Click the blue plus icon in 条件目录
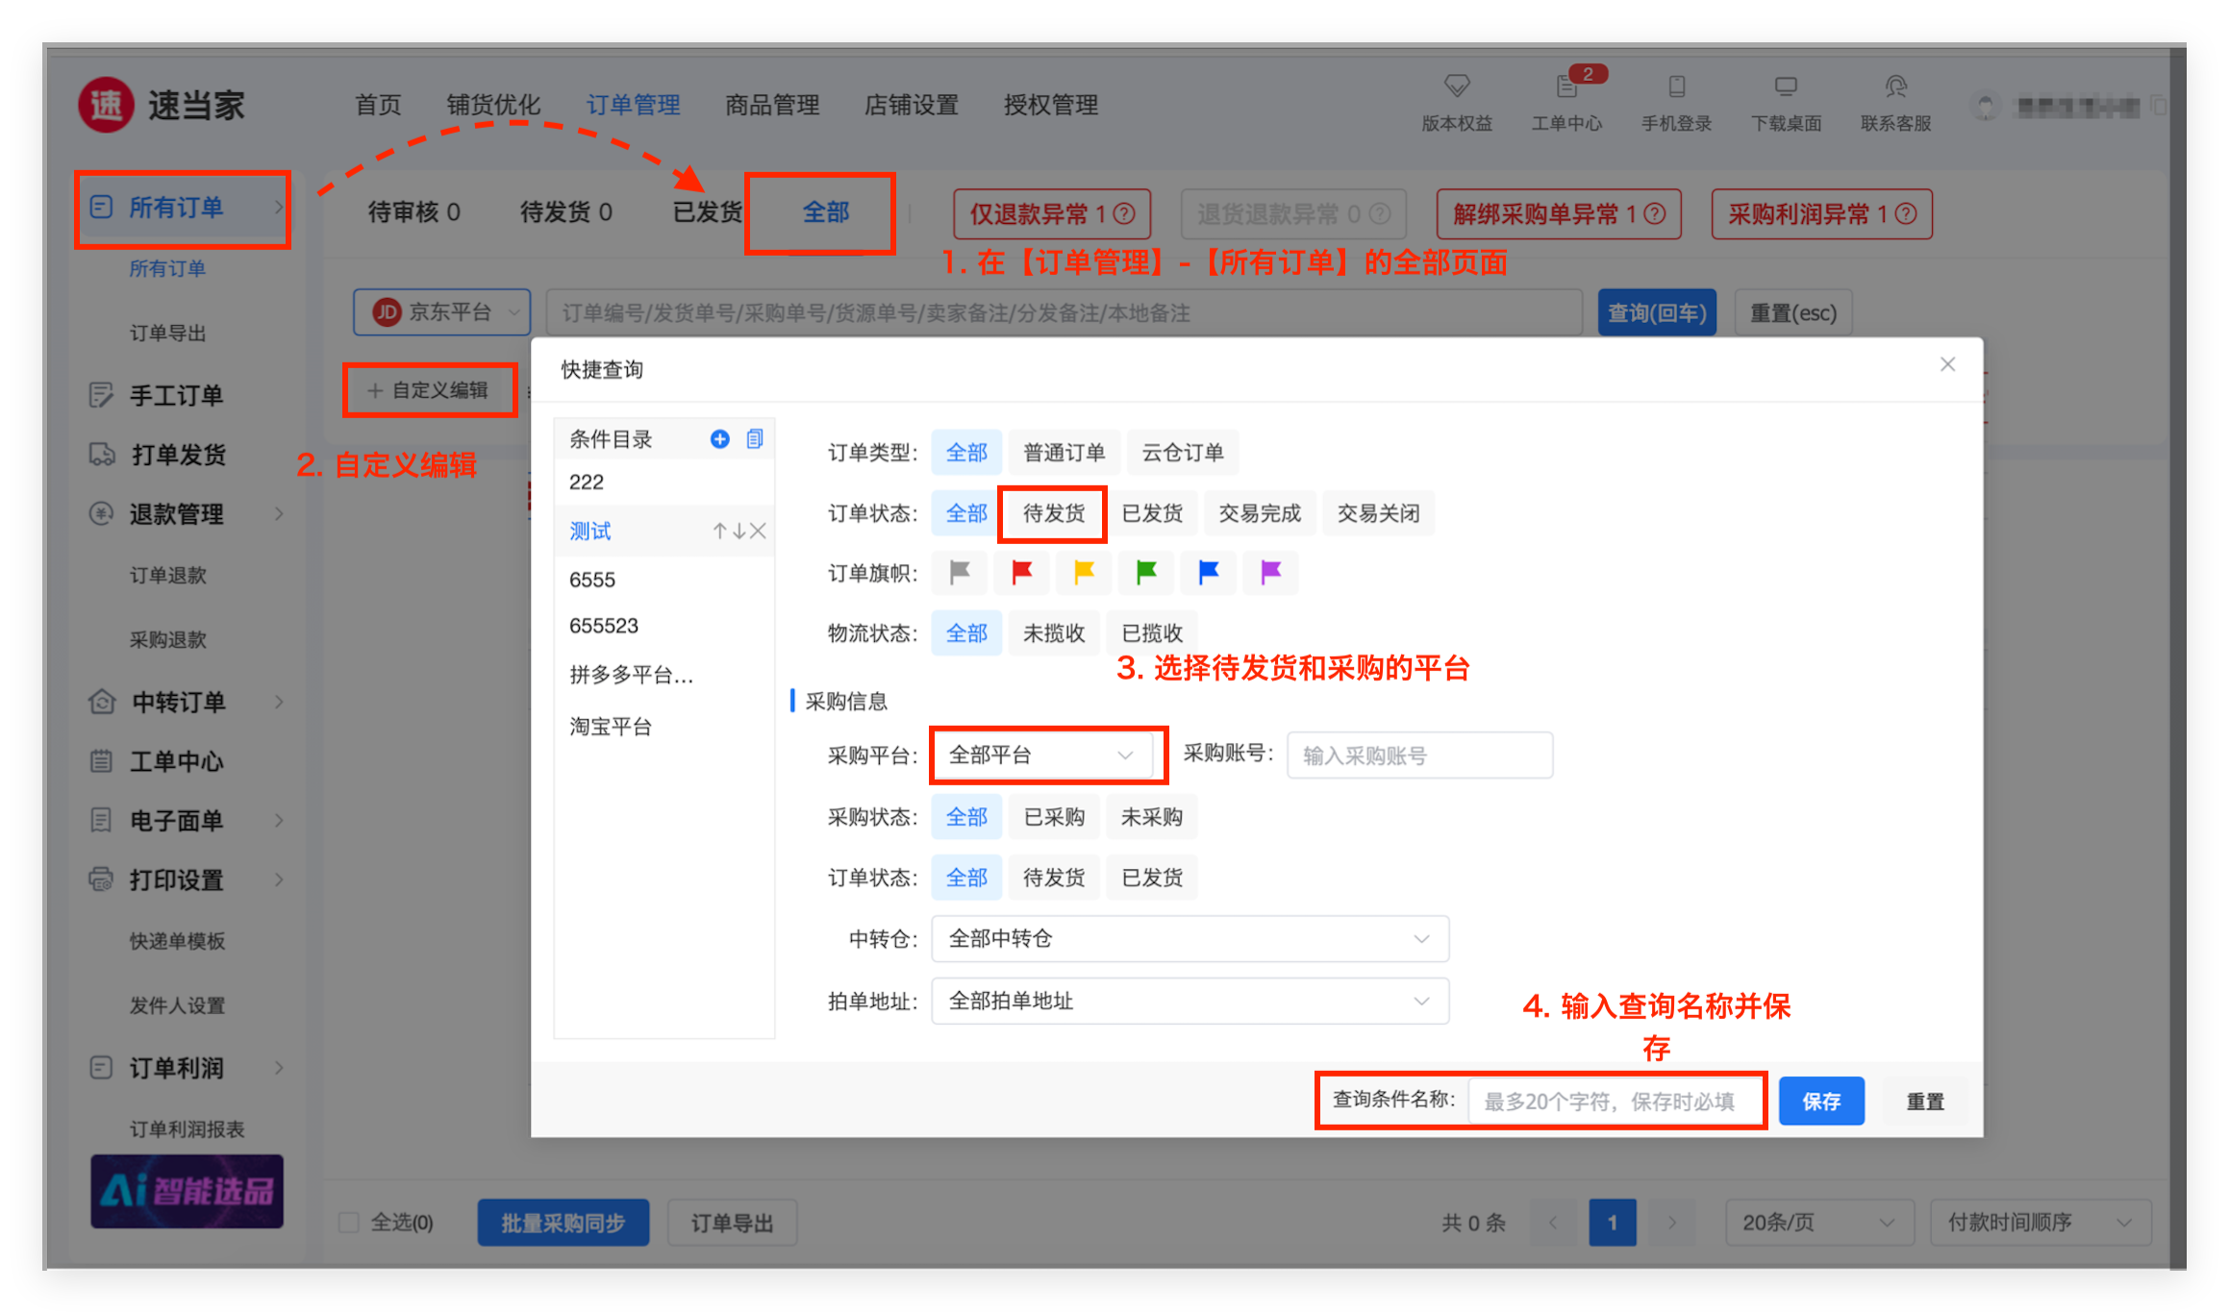 (719, 439)
